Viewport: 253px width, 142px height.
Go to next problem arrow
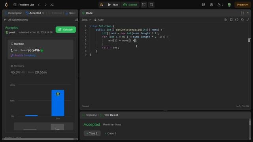[x=45, y=5]
